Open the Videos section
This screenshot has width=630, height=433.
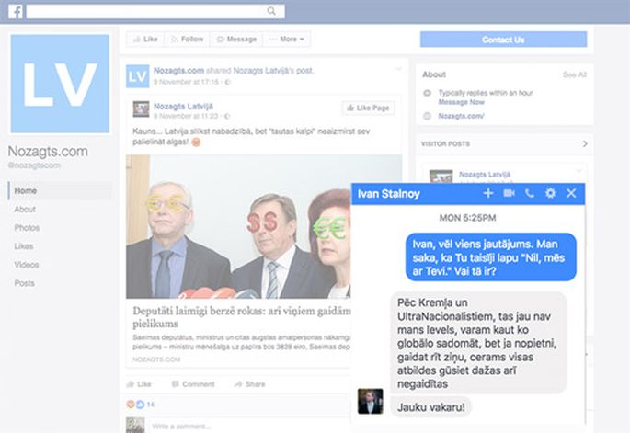pyautogui.click(x=27, y=265)
